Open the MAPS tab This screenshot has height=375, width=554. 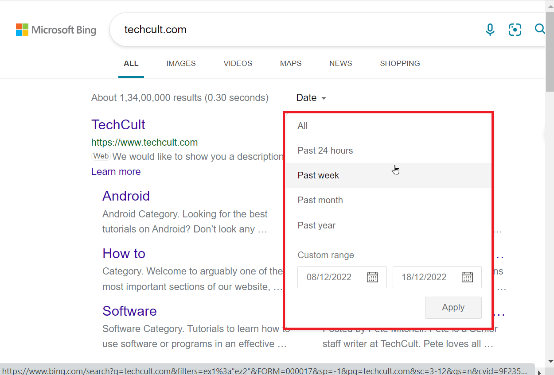point(291,63)
